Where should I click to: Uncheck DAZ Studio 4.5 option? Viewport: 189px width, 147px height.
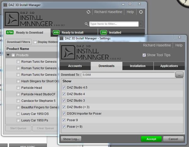64,88
